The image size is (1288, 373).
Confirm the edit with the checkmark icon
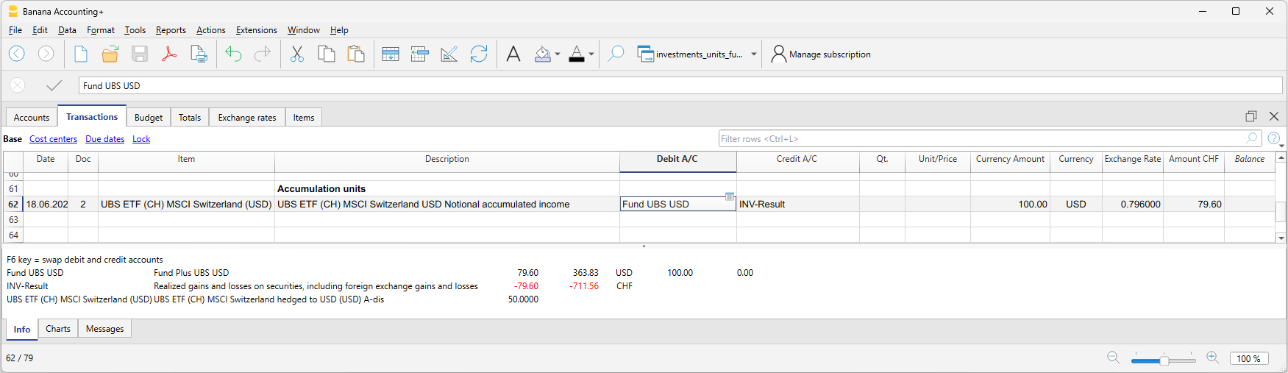pyautogui.click(x=54, y=85)
